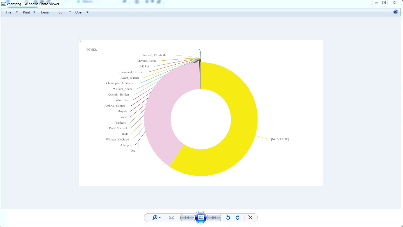Click the E-mail menu item
403x227 pixels.
[45, 12]
